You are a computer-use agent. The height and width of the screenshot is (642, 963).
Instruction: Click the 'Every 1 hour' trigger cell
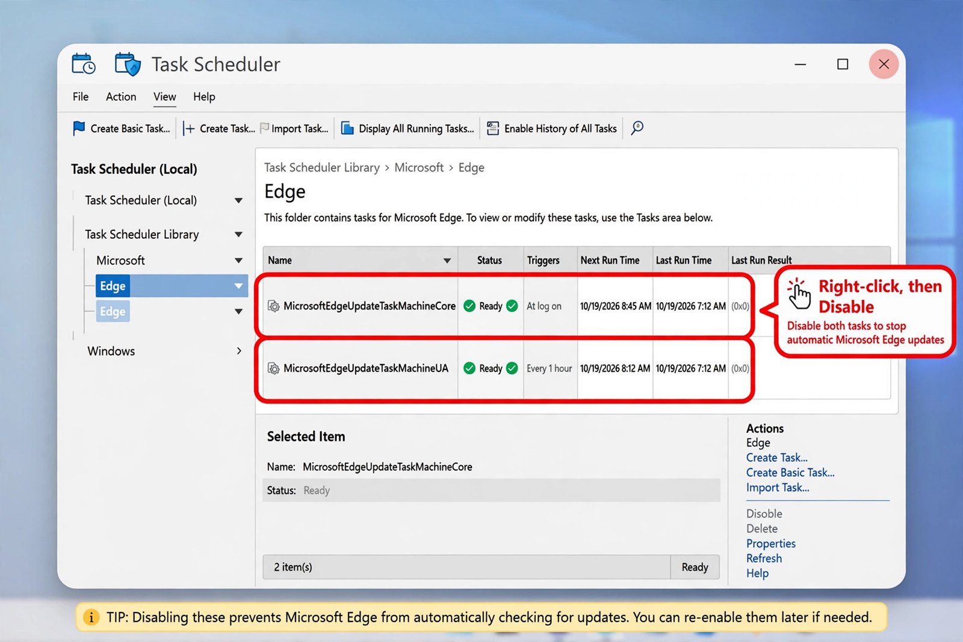pyautogui.click(x=550, y=368)
